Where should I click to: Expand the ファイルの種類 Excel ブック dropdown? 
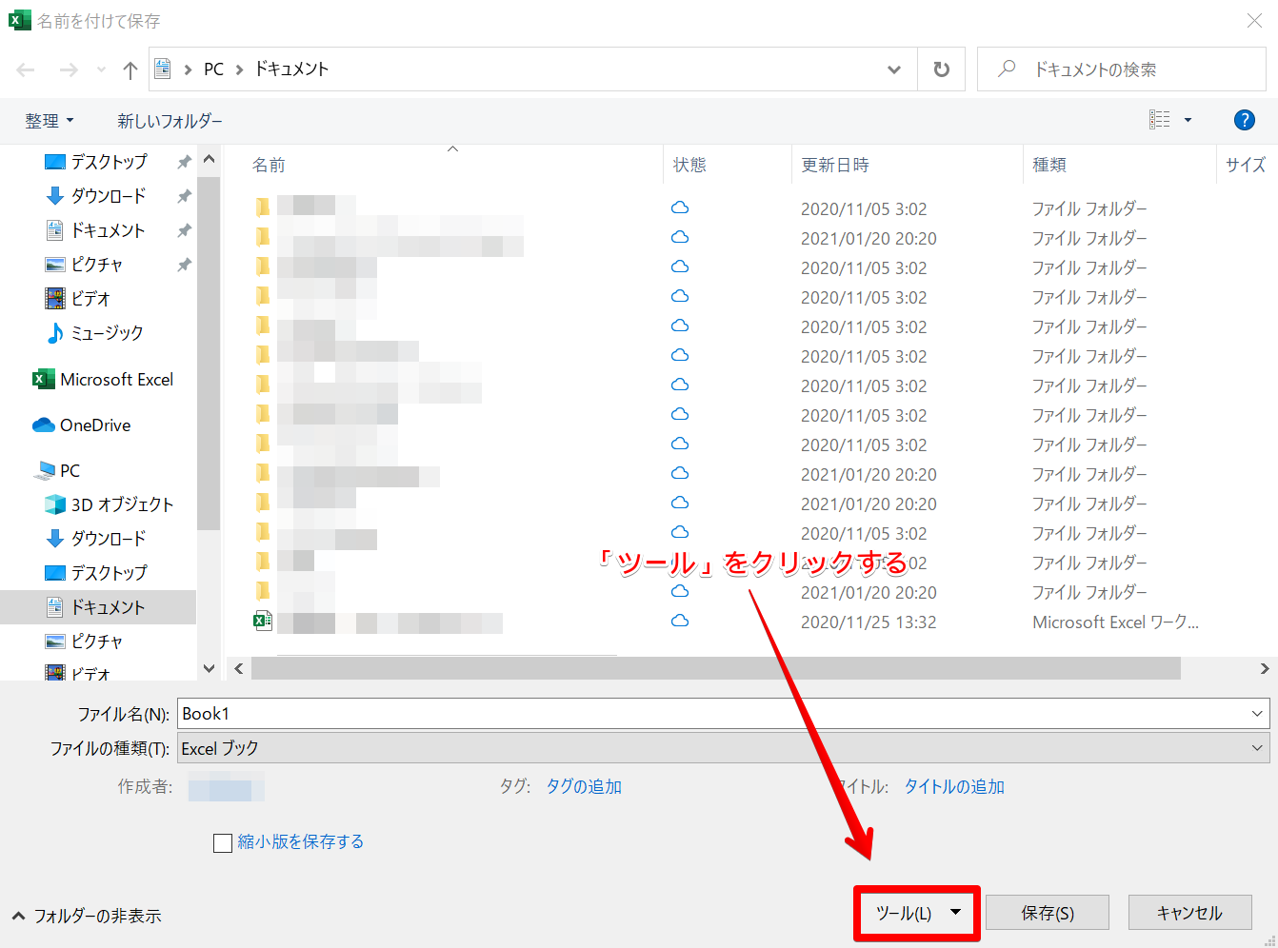point(1257,748)
